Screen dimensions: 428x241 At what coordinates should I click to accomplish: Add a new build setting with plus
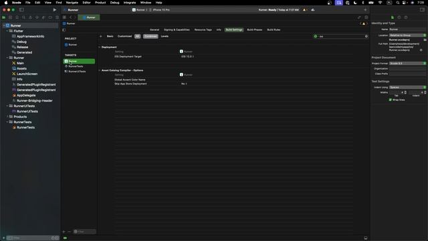[x=101, y=36]
